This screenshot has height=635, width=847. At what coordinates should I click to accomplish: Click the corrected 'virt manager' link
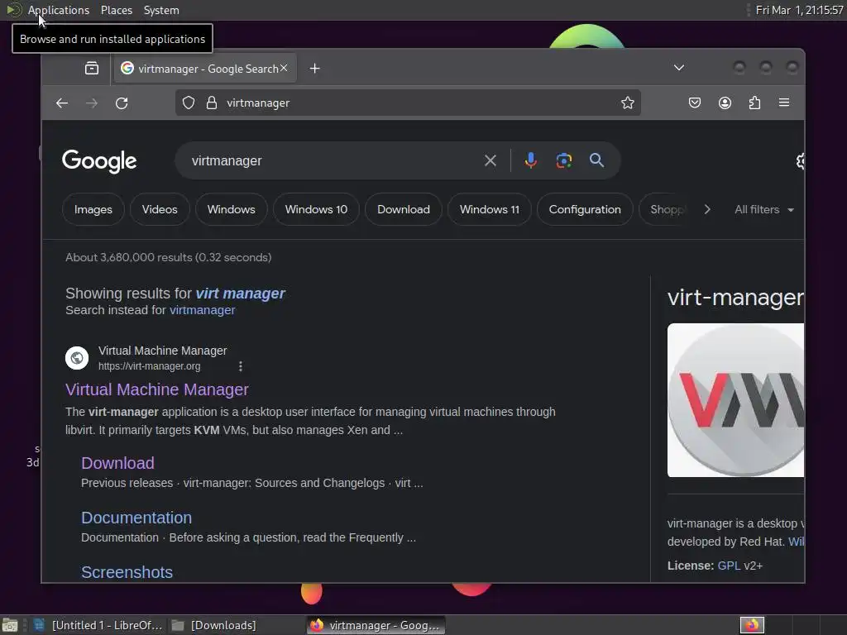click(240, 294)
